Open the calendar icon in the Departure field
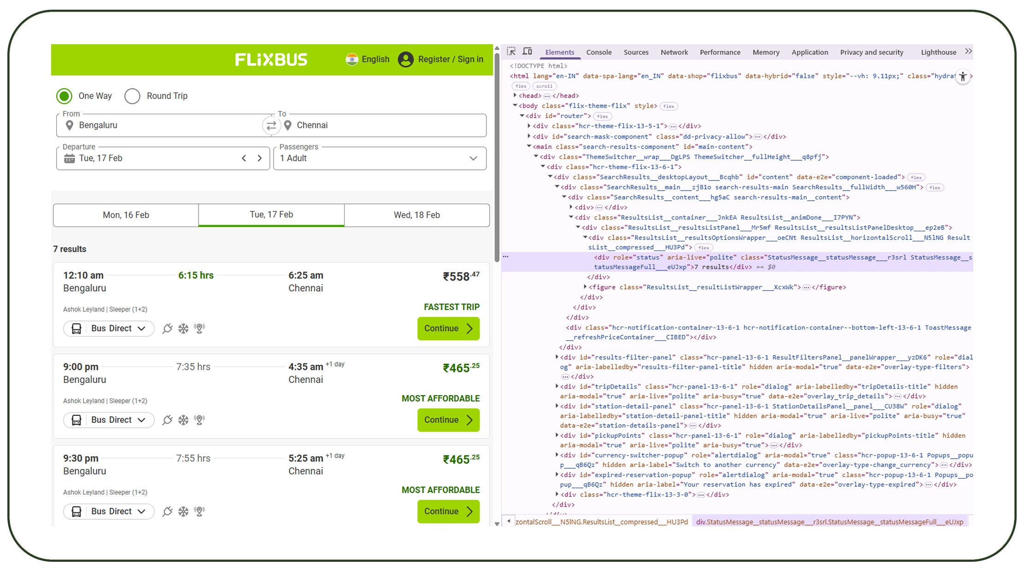The image size is (1024, 571). pos(70,158)
